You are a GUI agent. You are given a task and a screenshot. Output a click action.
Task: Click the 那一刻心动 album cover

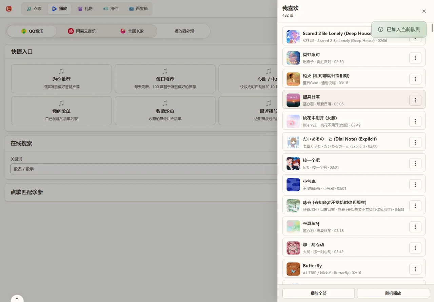tap(293, 248)
